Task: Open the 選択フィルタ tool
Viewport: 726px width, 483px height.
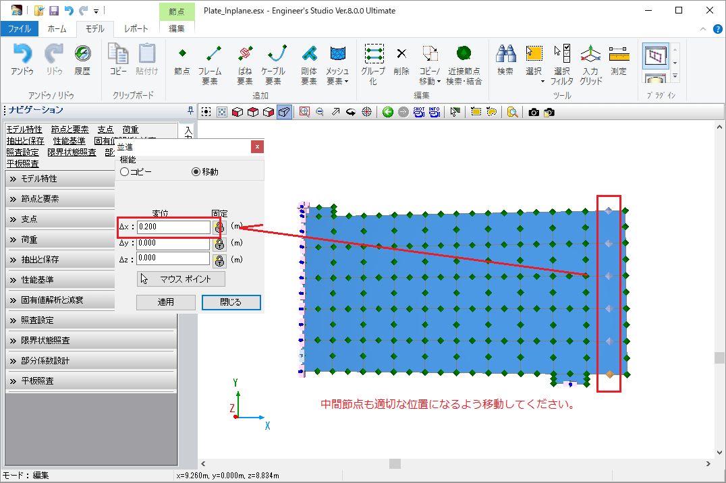Action: (x=561, y=65)
